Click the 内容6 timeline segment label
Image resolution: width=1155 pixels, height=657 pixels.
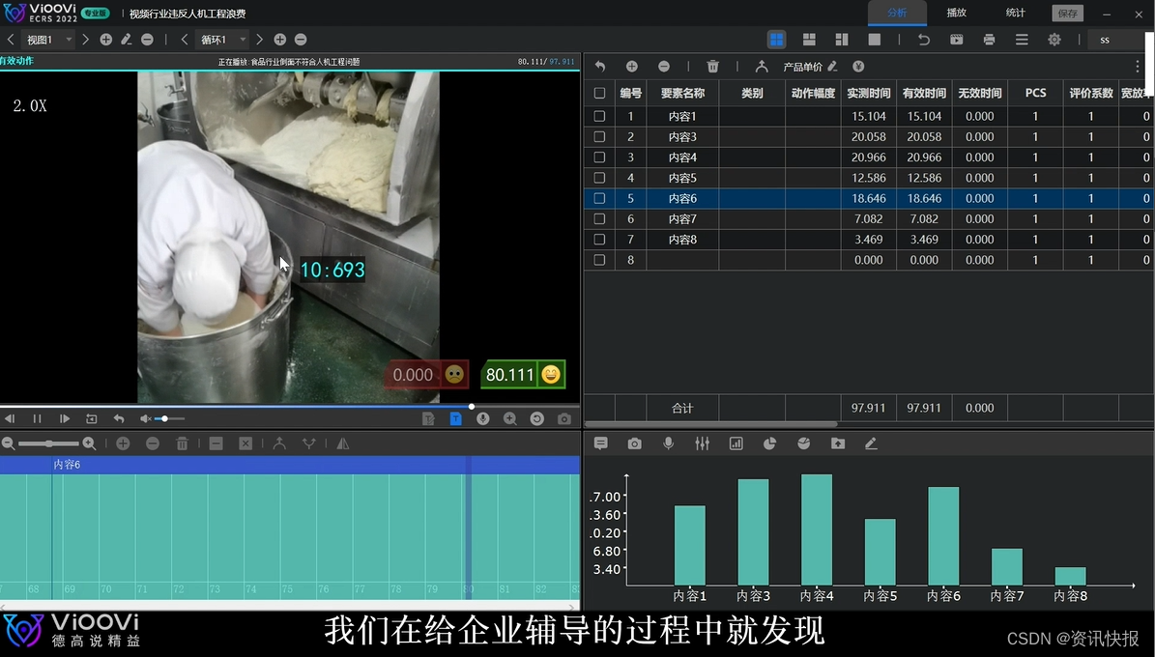click(67, 465)
